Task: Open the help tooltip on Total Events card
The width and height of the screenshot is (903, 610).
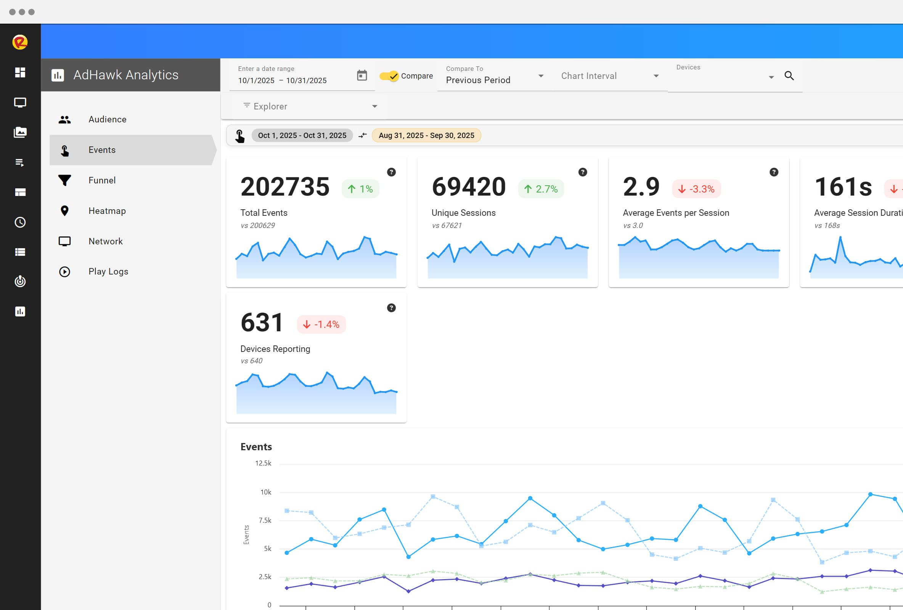Action: click(x=391, y=172)
